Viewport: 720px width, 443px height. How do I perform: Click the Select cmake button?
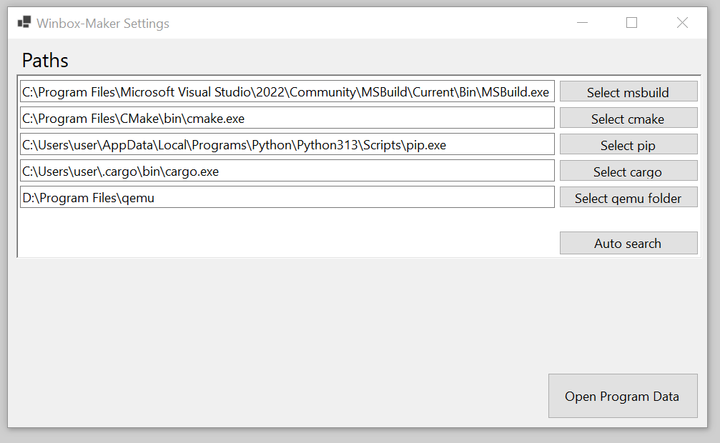[628, 119]
